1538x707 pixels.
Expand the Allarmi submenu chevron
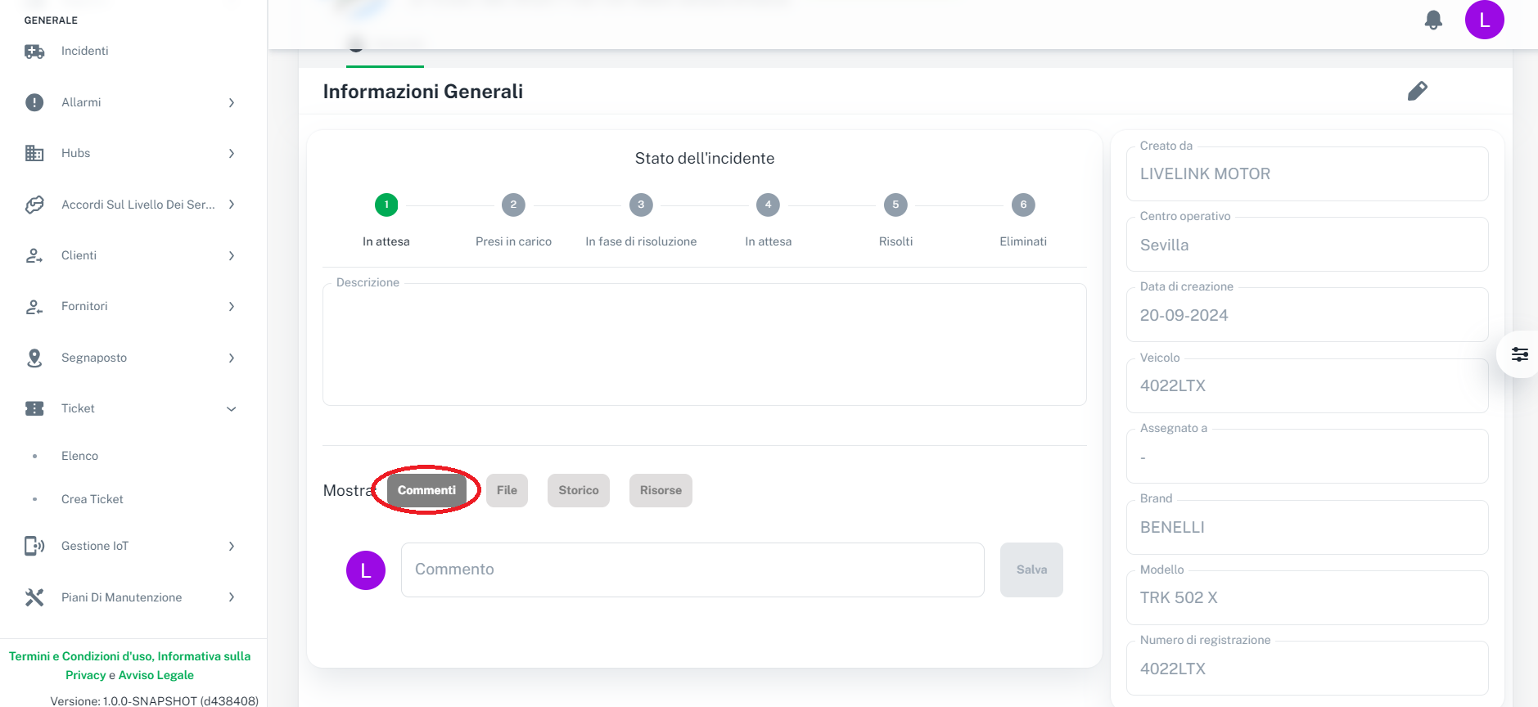point(232,103)
